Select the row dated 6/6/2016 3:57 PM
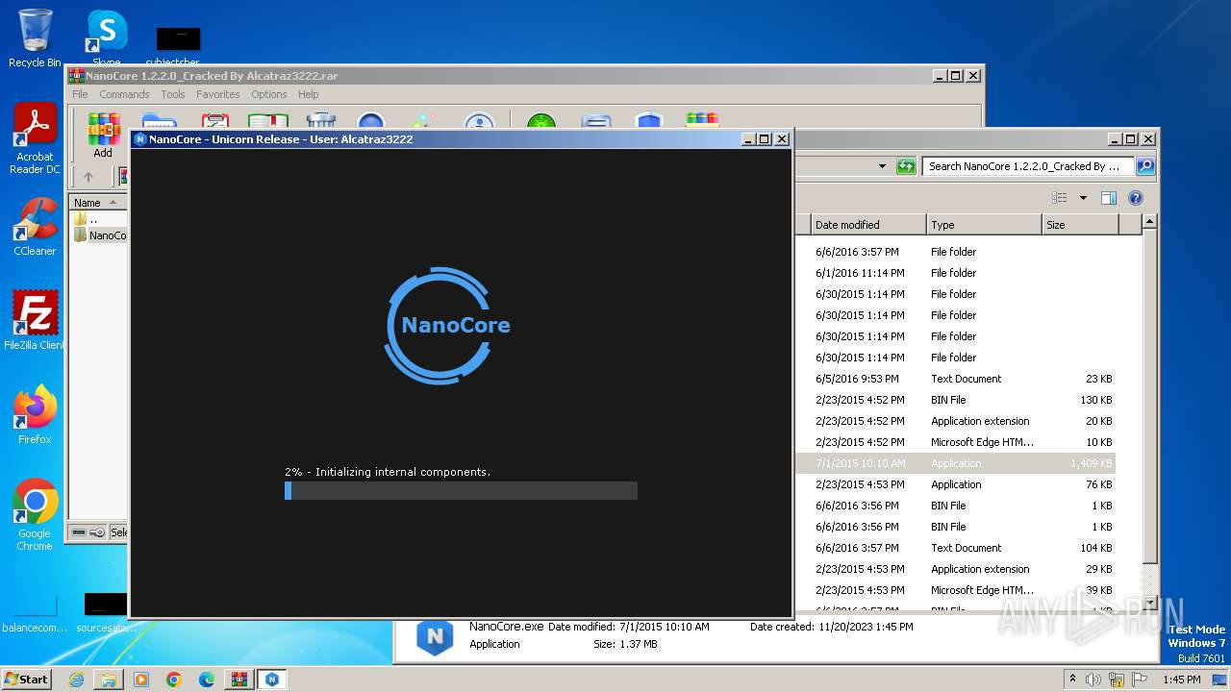Viewport: 1231px width, 692px height. point(955,252)
